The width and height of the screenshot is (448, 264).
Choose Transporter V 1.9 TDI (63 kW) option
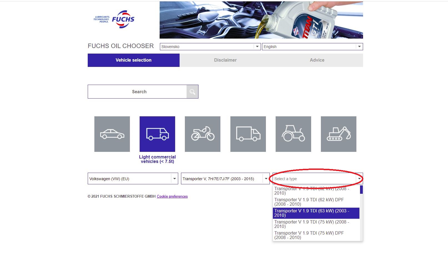316,213
